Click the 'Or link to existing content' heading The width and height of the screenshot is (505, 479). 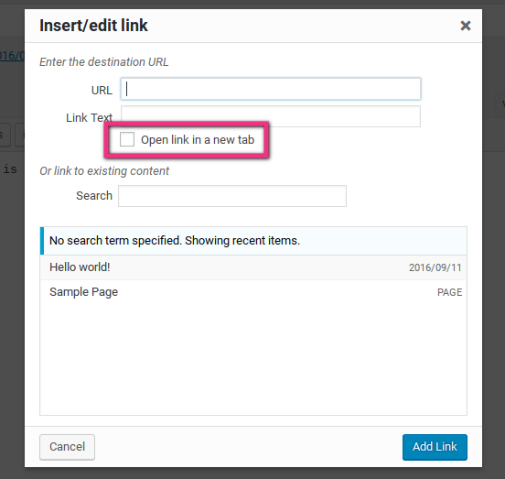pos(104,171)
